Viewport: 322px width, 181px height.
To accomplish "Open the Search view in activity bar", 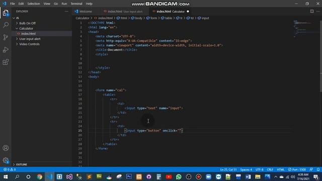I will coord(6,25).
